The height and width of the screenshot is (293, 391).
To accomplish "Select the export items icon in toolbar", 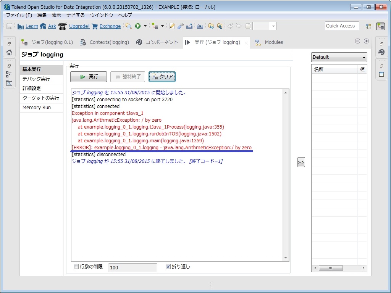I will [189, 26].
